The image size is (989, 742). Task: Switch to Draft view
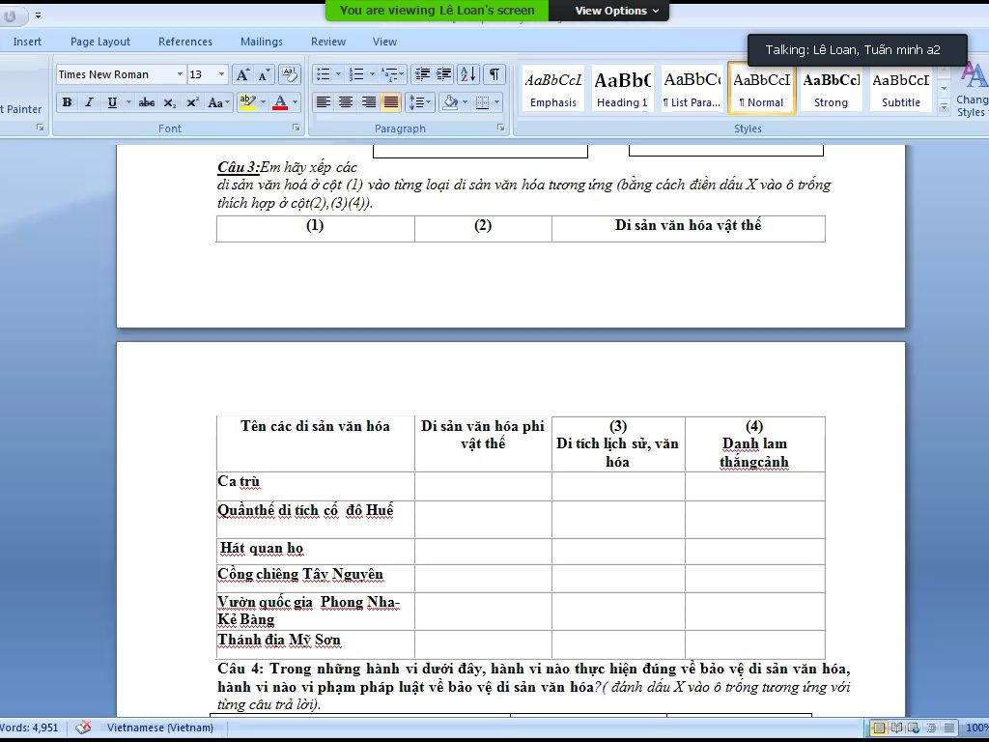point(948,728)
